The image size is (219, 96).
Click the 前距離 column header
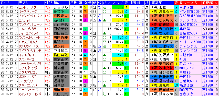pyautogui.click(x=208, y=3)
